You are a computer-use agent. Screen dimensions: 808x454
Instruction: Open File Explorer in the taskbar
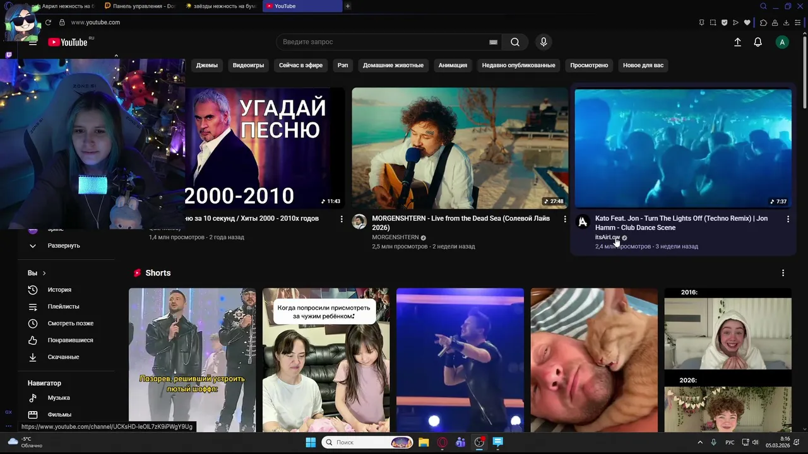point(424,443)
